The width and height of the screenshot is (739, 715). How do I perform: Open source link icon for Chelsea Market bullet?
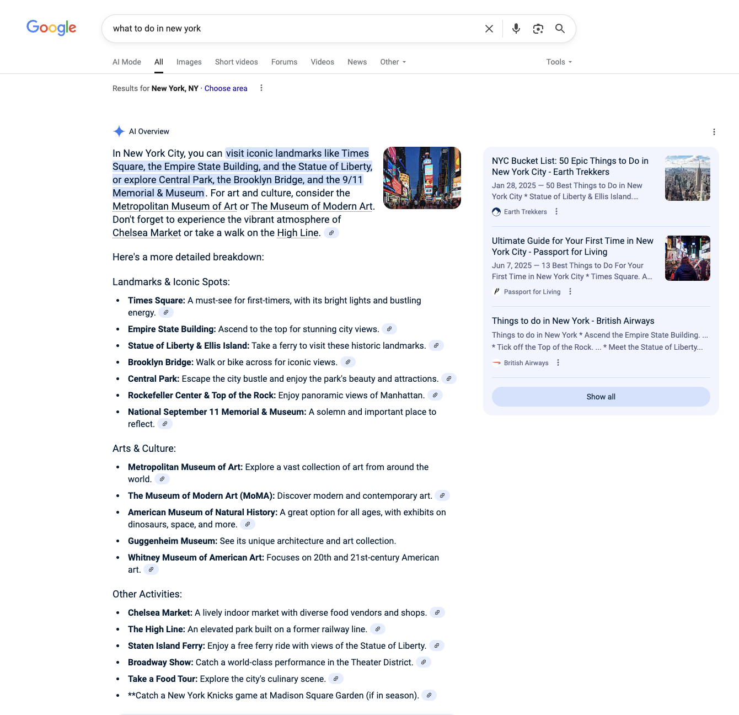coord(437,612)
